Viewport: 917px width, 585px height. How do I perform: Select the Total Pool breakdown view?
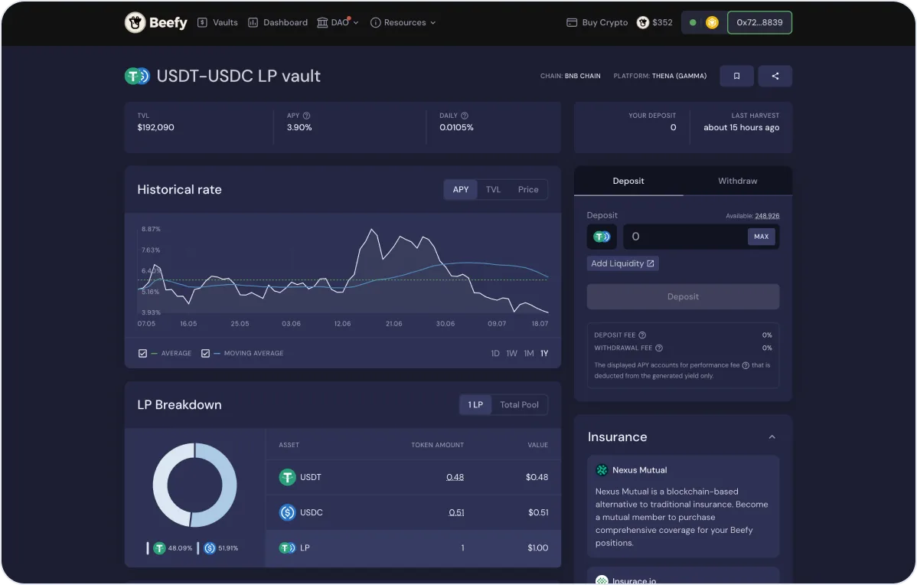pyautogui.click(x=519, y=405)
